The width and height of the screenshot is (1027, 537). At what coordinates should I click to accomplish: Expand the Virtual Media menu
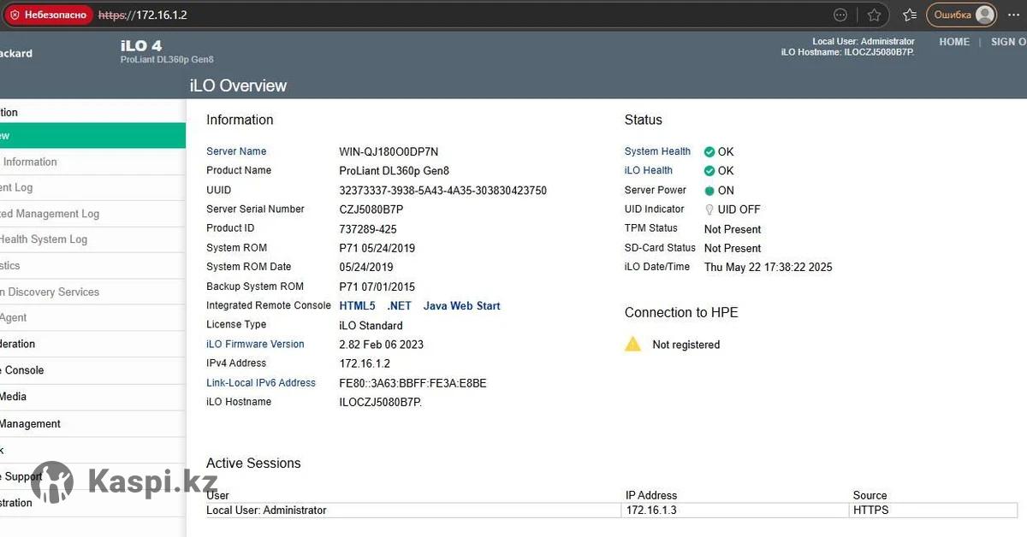click(92, 396)
